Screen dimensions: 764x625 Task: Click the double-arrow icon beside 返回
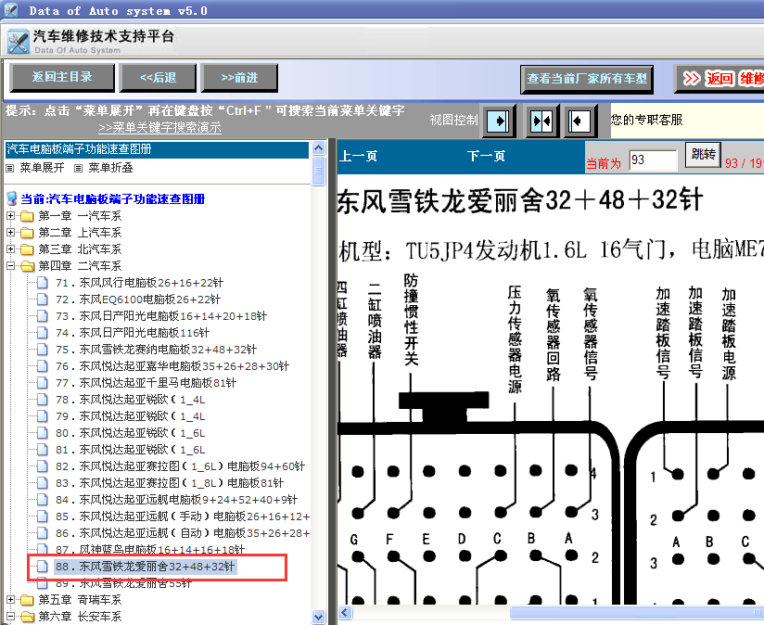click(692, 79)
